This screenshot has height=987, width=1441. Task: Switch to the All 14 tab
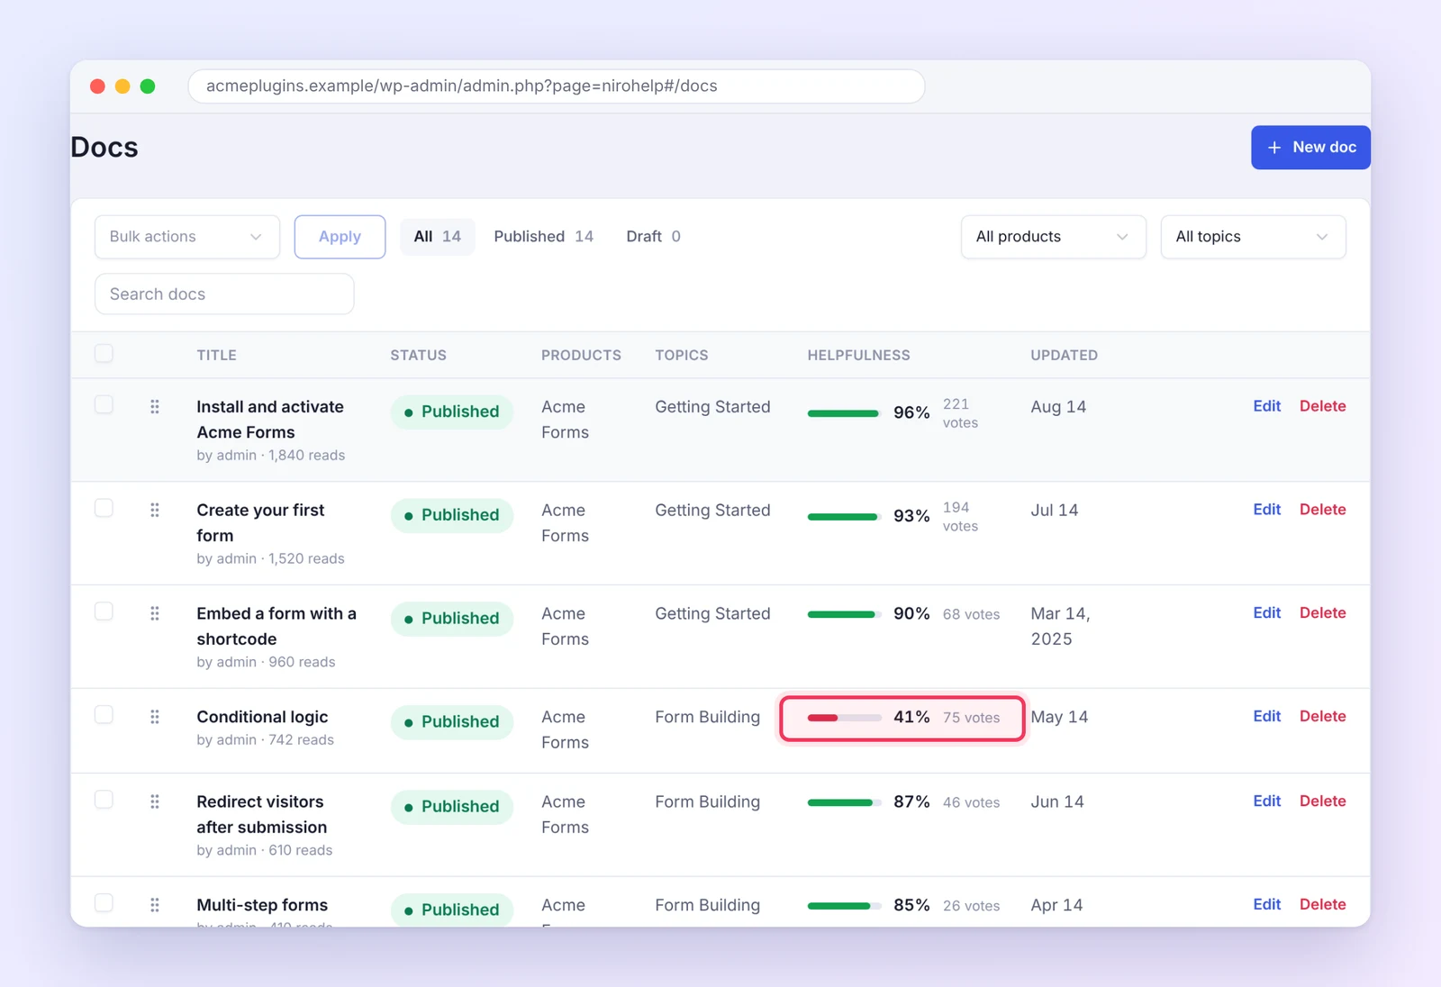(x=438, y=237)
